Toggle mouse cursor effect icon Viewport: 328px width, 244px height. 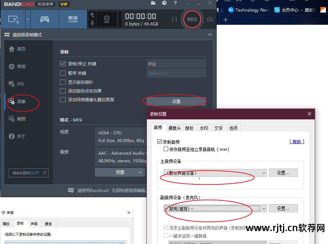pos(92,15)
